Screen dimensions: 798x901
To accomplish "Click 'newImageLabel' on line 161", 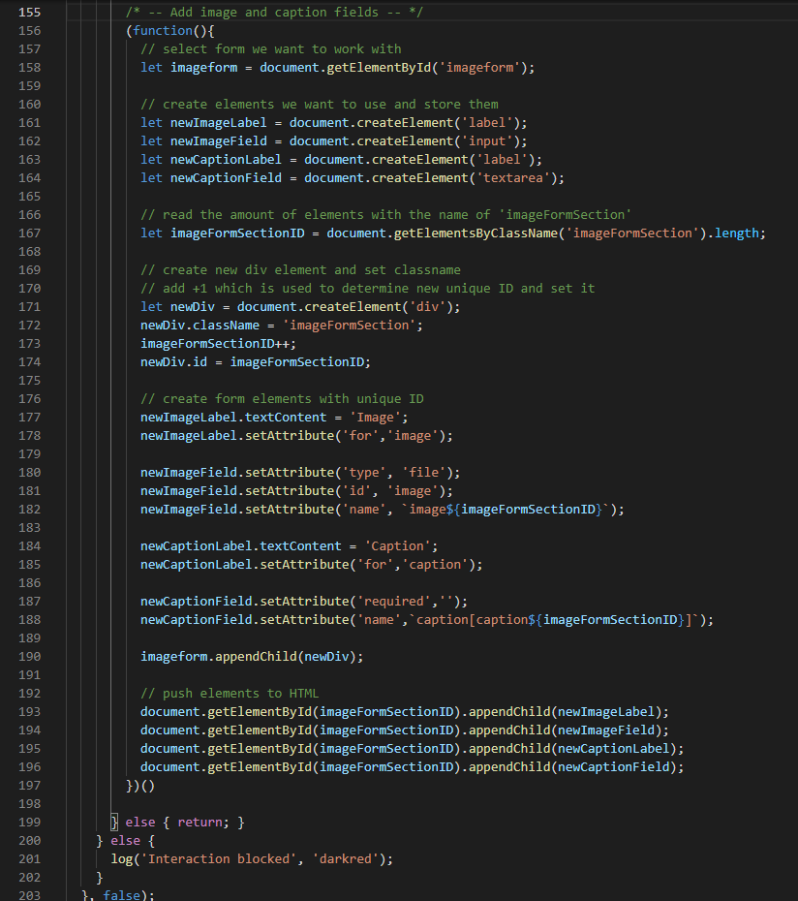I will (x=218, y=122).
